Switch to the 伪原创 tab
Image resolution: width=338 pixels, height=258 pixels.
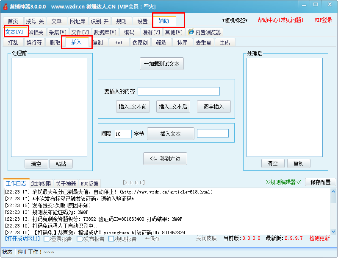[140, 42]
